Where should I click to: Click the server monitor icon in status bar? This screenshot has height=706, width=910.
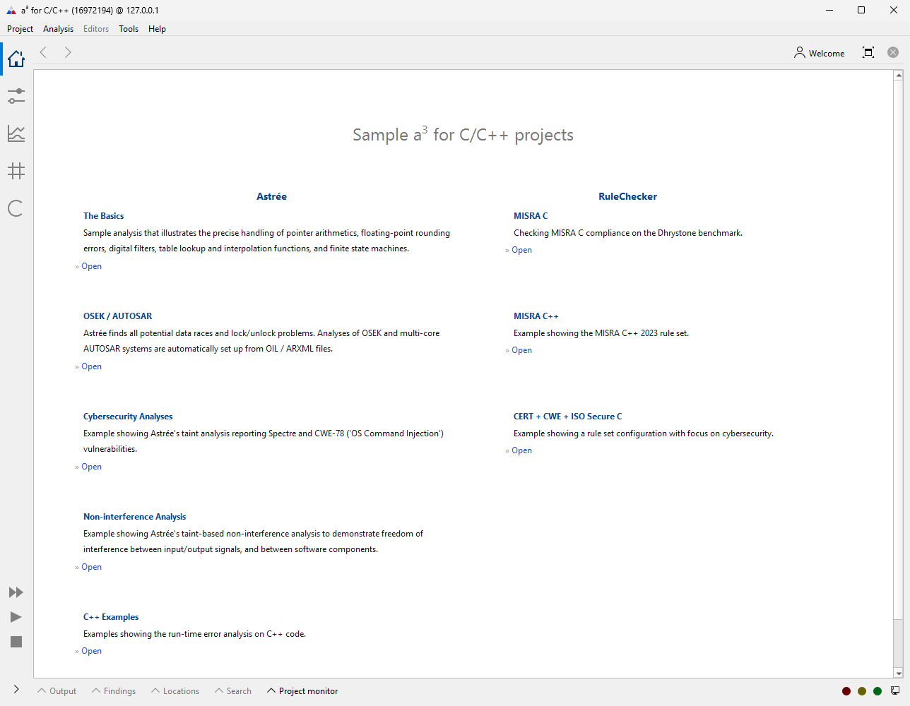point(895,690)
